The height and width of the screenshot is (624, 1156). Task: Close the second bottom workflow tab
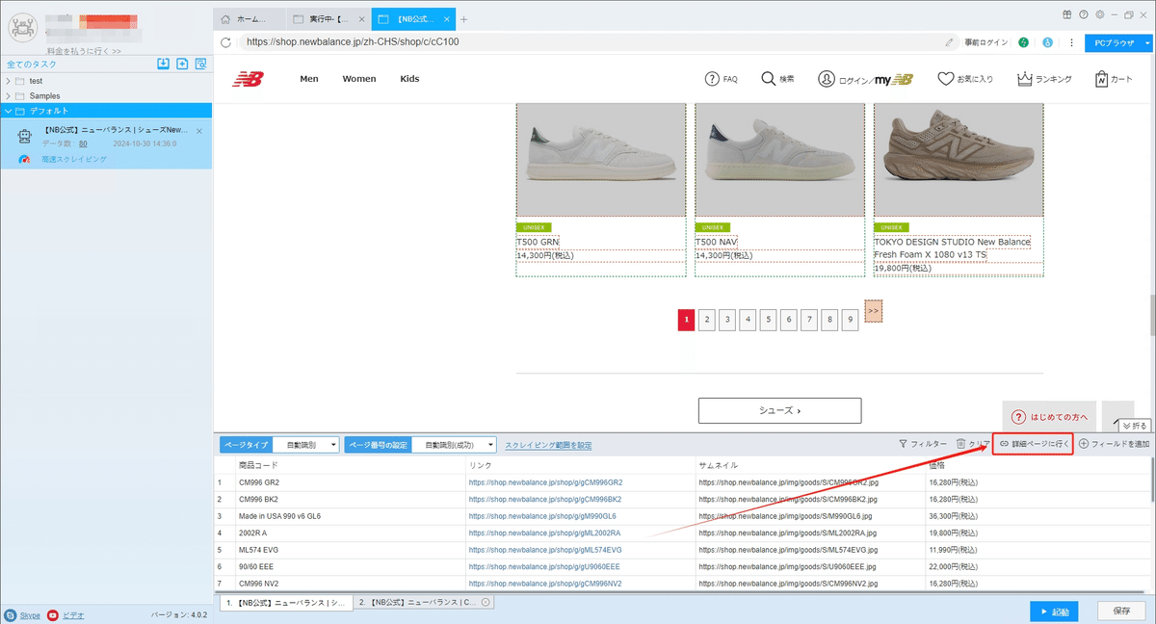point(486,602)
